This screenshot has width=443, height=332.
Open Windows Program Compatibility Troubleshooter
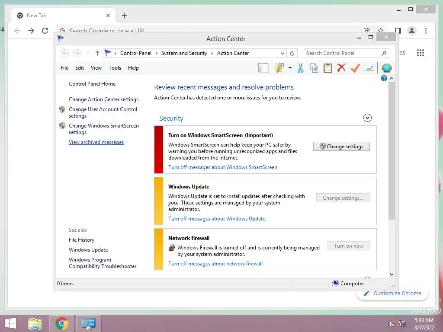coord(102,263)
